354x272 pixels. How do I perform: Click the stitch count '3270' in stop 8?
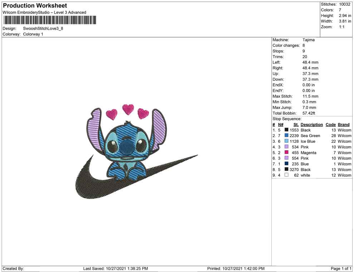(x=294, y=170)
